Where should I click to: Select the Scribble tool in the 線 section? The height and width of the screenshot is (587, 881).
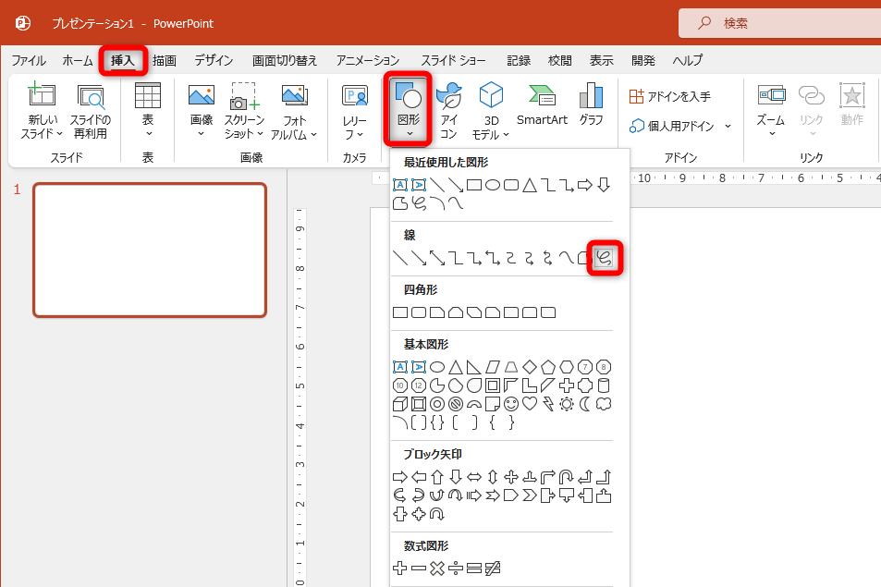605,256
